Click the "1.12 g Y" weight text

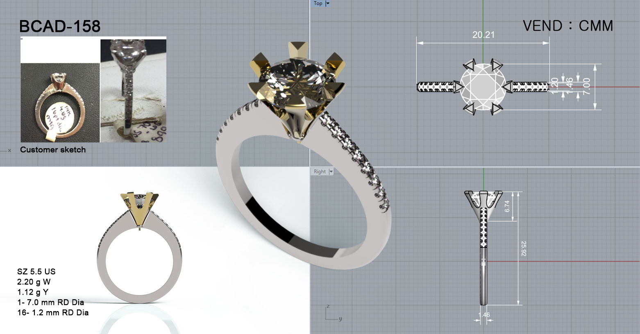point(33,292)
